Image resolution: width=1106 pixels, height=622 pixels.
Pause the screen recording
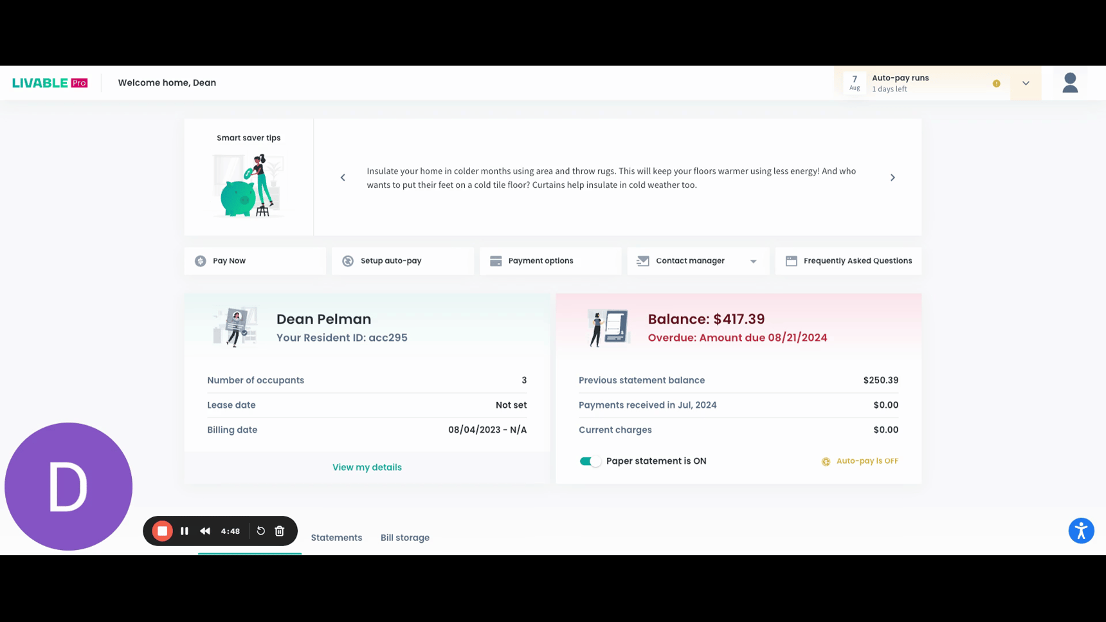[185, 531]
